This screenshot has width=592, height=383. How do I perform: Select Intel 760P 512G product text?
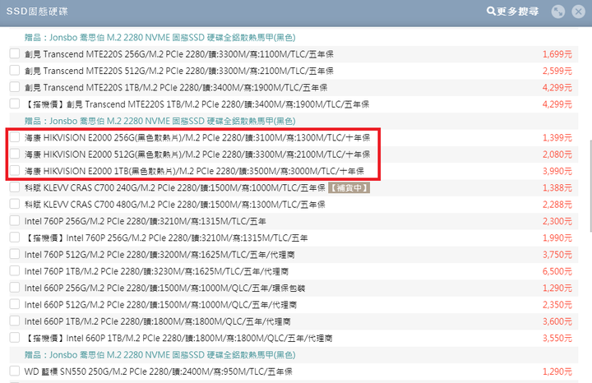pos(160,255)
